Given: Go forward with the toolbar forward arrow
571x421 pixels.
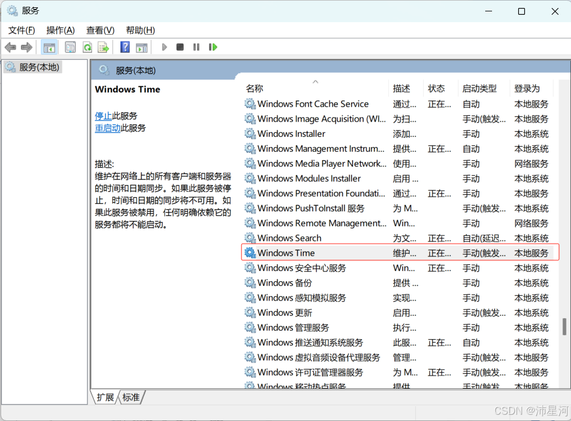Looking at the screenshot, I should [x=27, y=47].
